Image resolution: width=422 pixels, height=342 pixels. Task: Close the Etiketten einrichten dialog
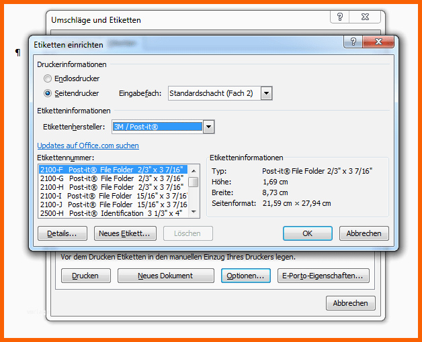[x=378, y=42]
